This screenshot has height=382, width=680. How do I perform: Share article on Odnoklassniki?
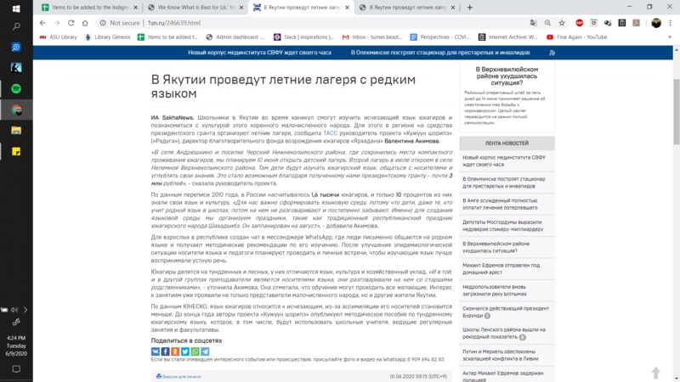175,351
